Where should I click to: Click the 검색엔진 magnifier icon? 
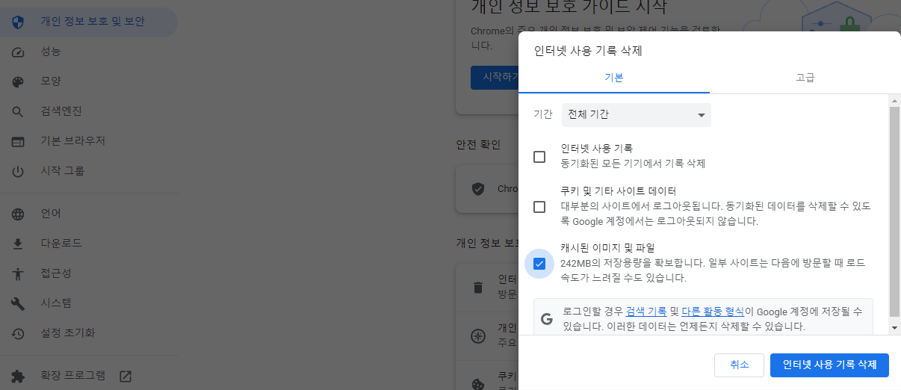pyautogui.click(x=19, y=111)
